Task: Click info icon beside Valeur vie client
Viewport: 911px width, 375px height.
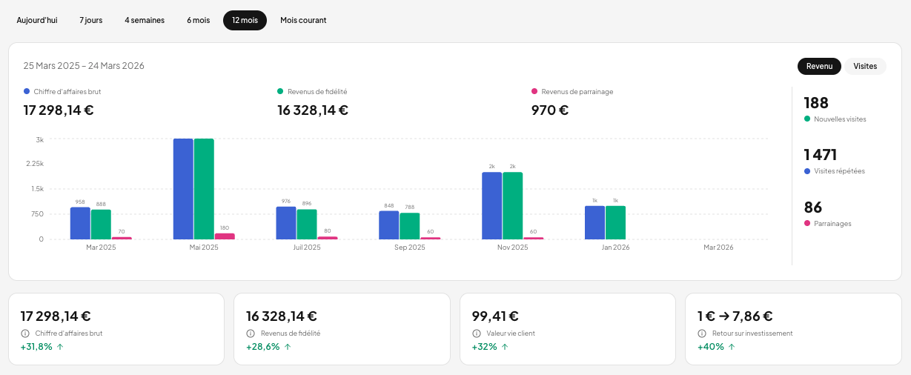Action: tap(476, 333)
